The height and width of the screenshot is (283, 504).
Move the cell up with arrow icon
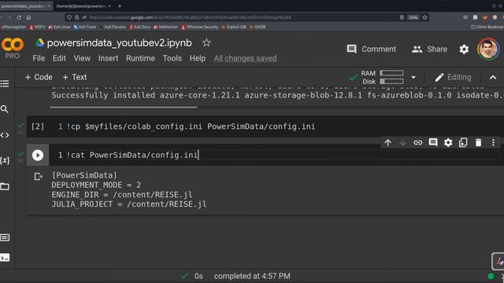(387, 143)
